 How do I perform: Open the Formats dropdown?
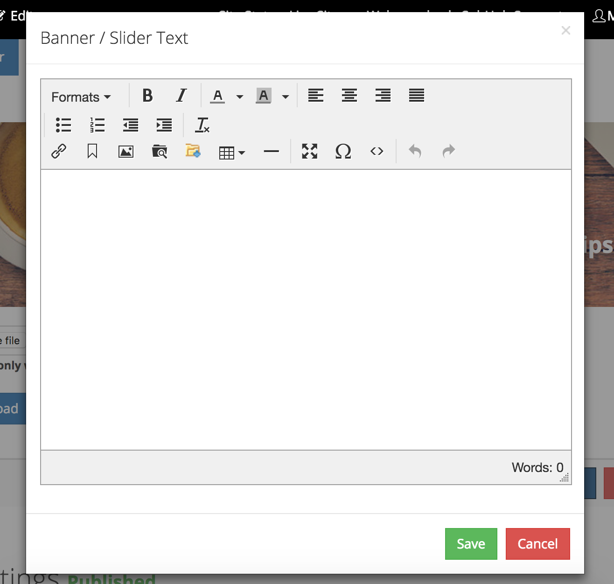coord(81,97)
